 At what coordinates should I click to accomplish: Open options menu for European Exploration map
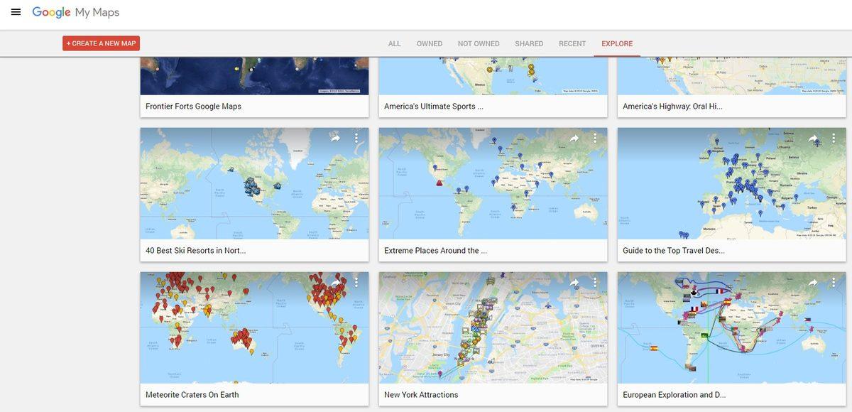[x=834, y=283]
